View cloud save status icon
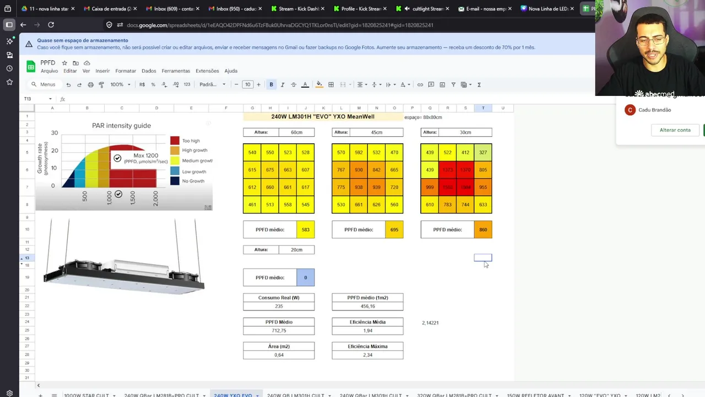Image resolution: width=705 pixels, height=397 pixels. coord(87,63)
